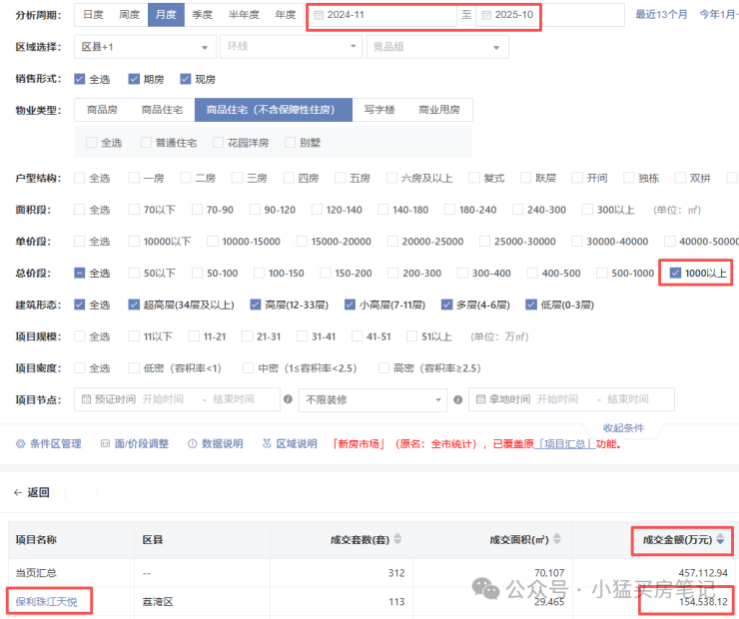This screenshot has width=739, height=619.
Task: Select 年度 analysis period tab
Action: pos(286,15)
